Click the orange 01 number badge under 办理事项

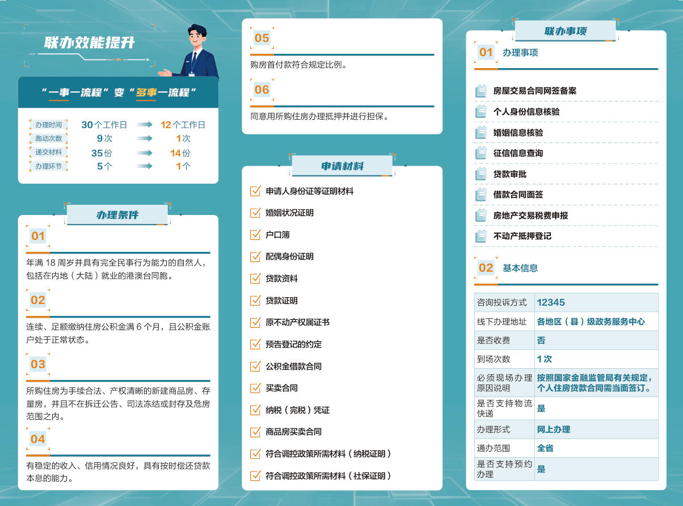[486, 53]
